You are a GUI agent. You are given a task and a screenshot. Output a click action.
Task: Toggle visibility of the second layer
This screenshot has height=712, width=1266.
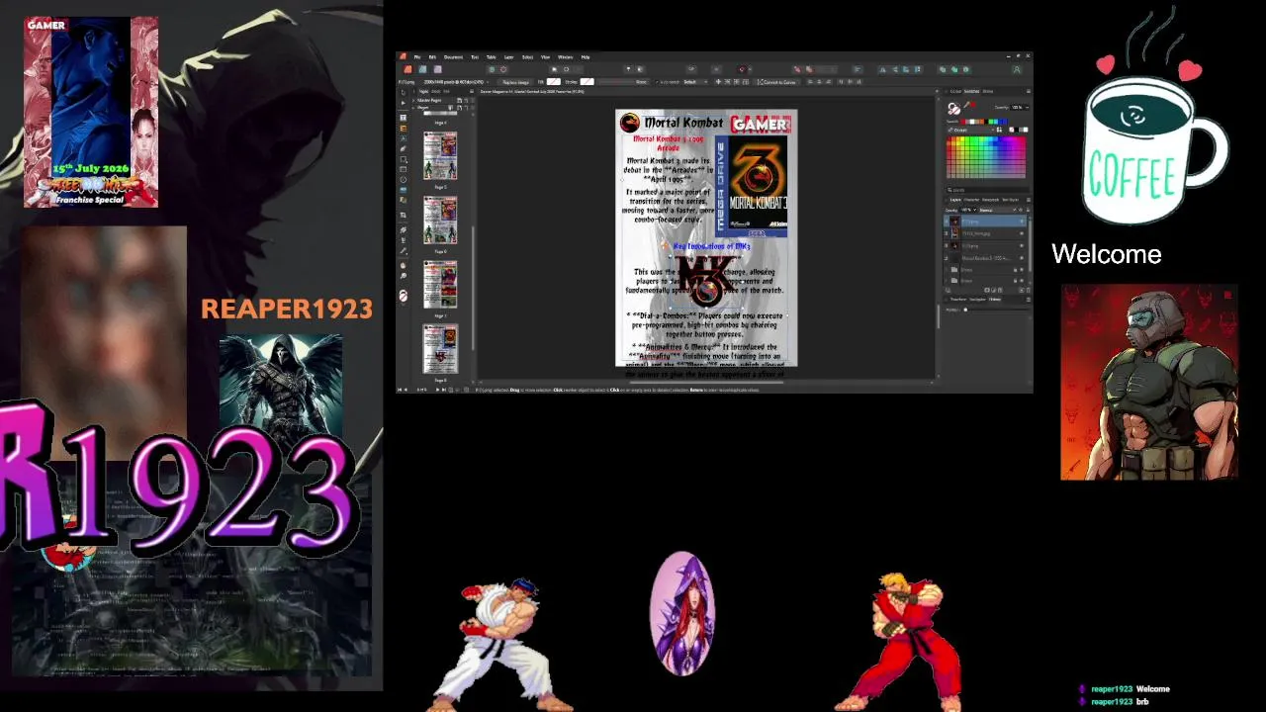point(1022,233)
